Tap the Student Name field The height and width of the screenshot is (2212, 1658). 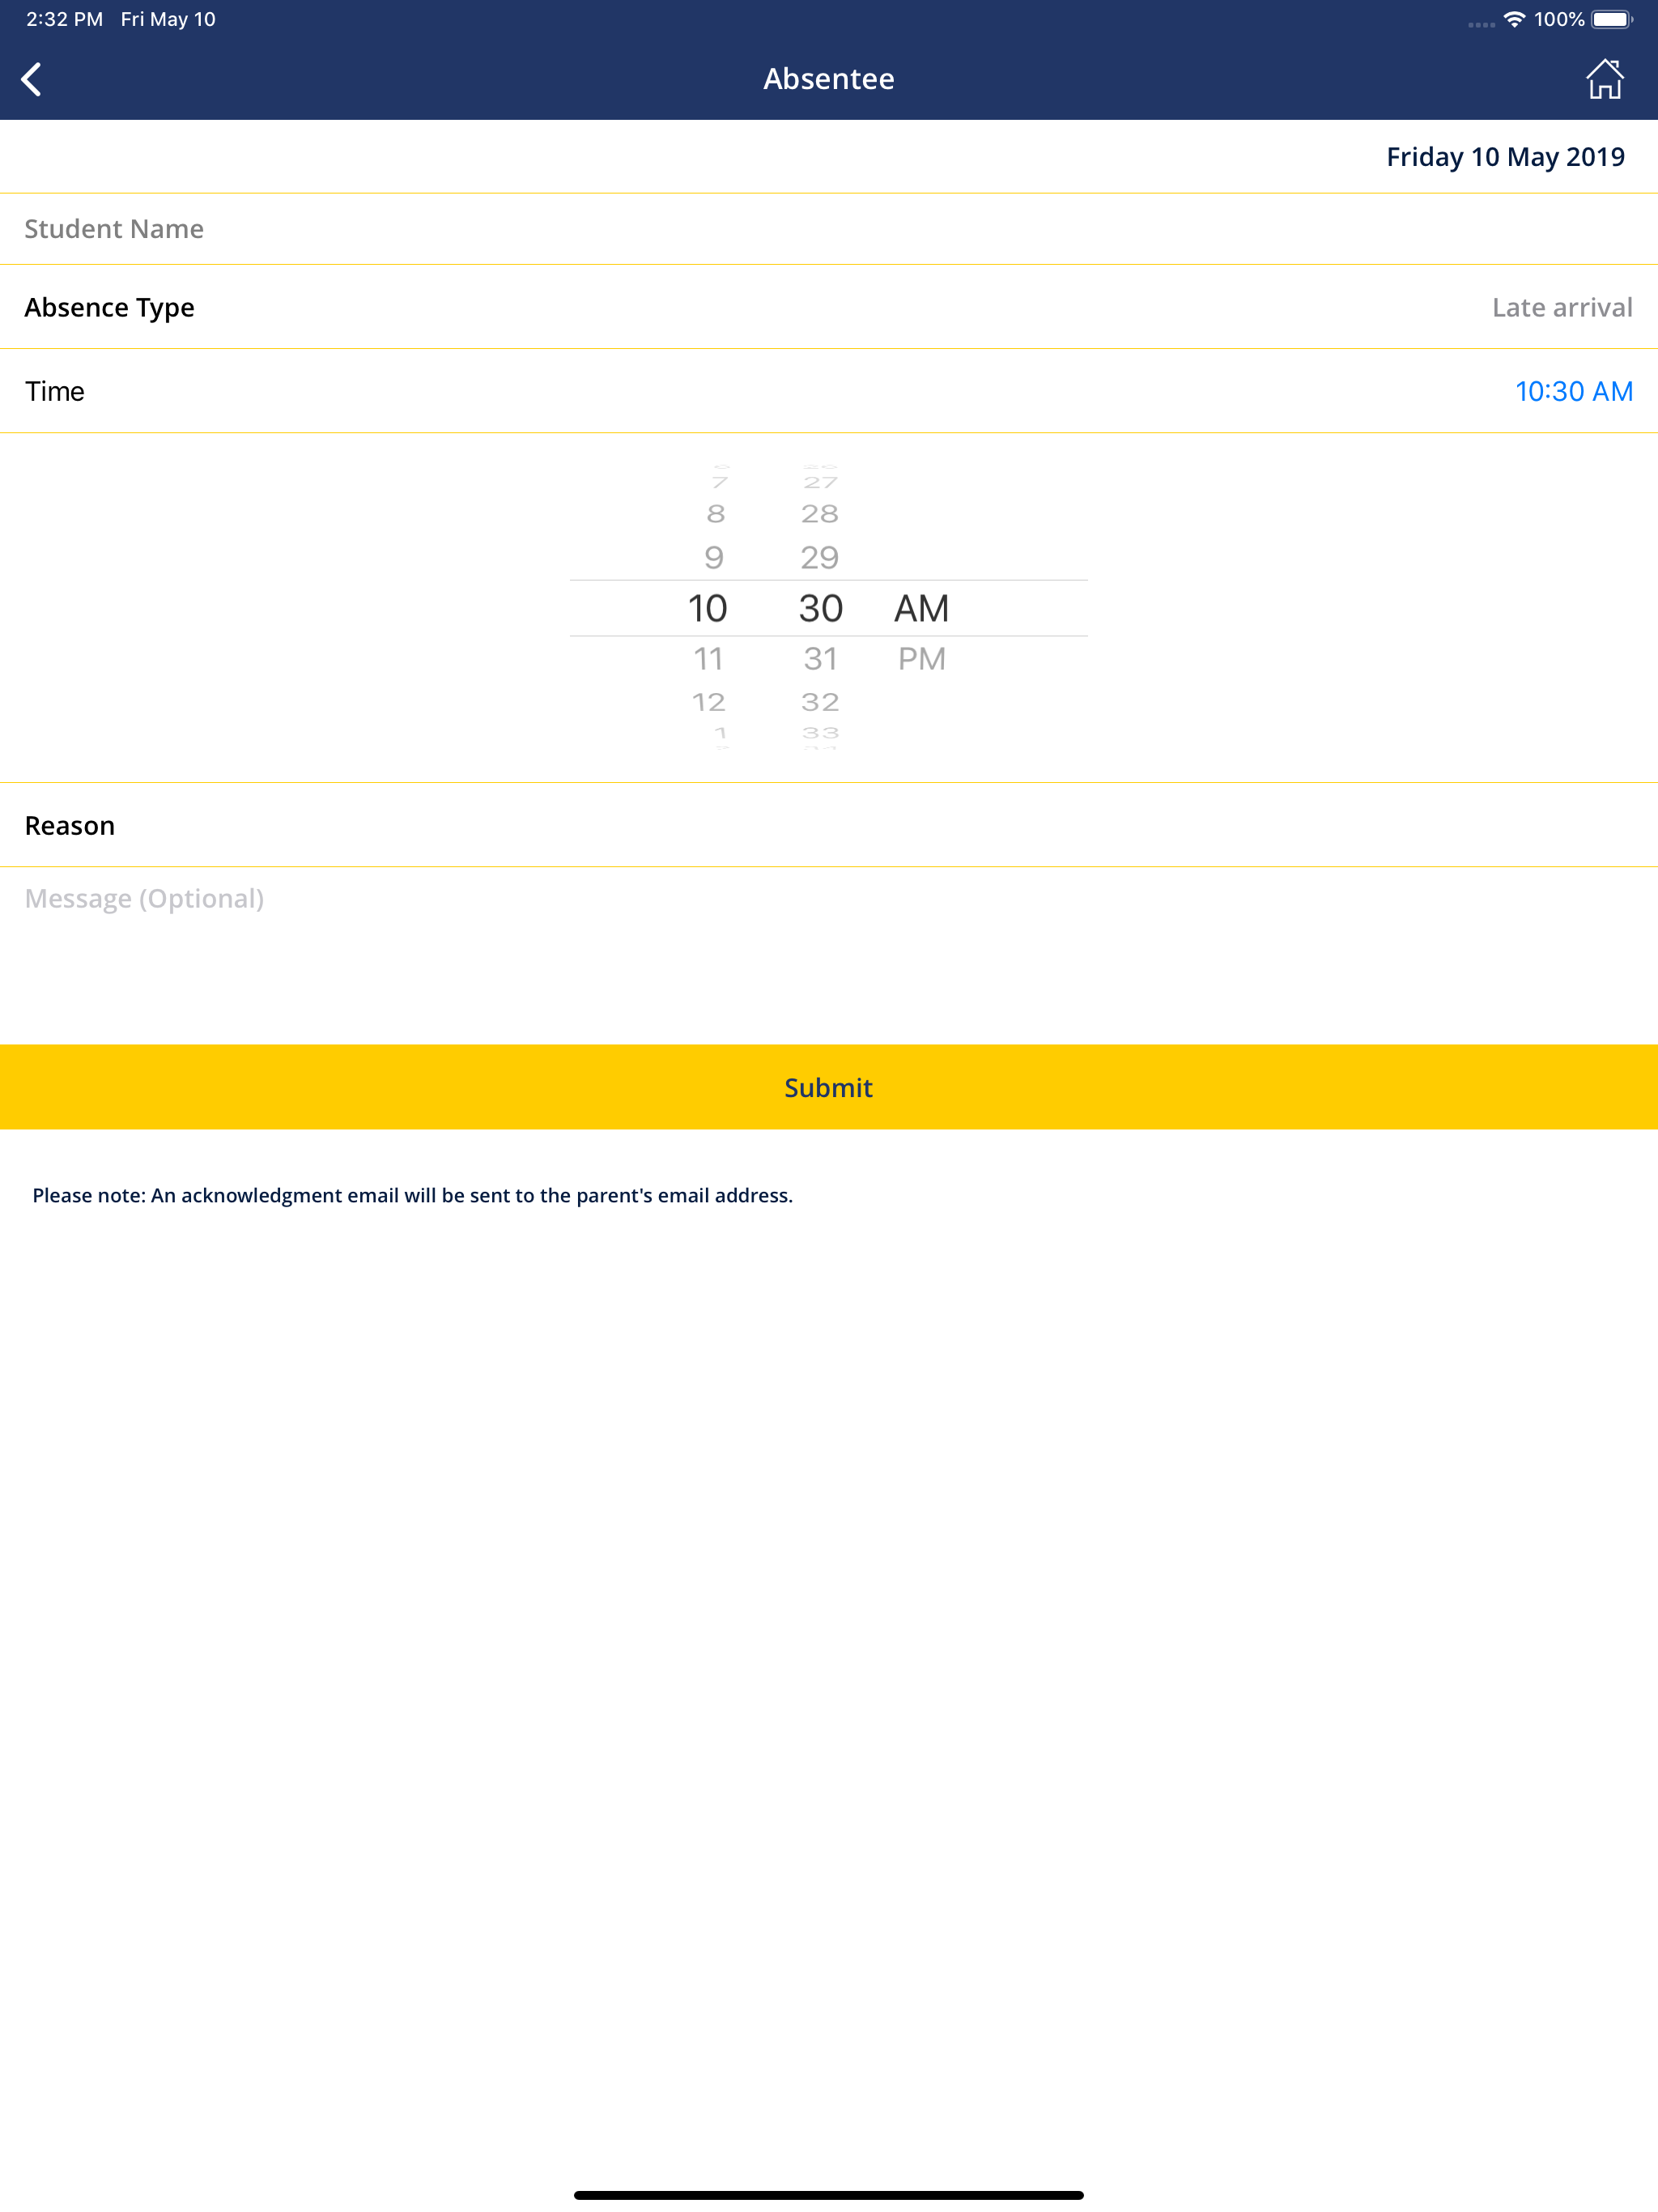click(x=829, y=229)
